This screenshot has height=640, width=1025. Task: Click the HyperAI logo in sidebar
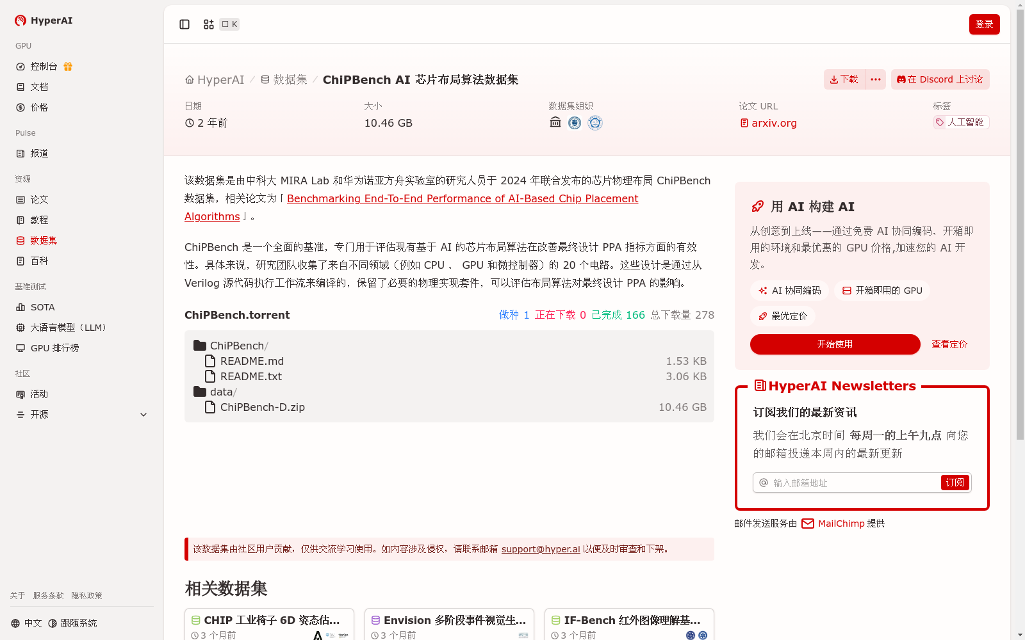(44, 20)
